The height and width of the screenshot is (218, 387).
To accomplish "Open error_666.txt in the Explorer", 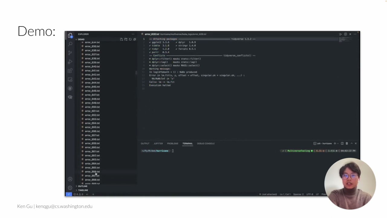I will pos(92,172).
